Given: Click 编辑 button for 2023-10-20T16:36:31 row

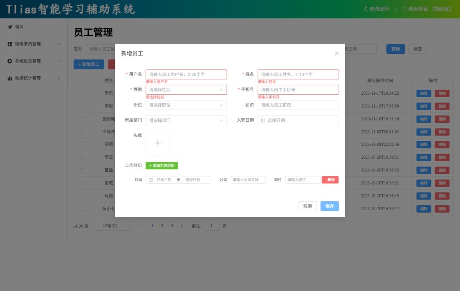Looking at the screenshot, I should coord(424,158).
